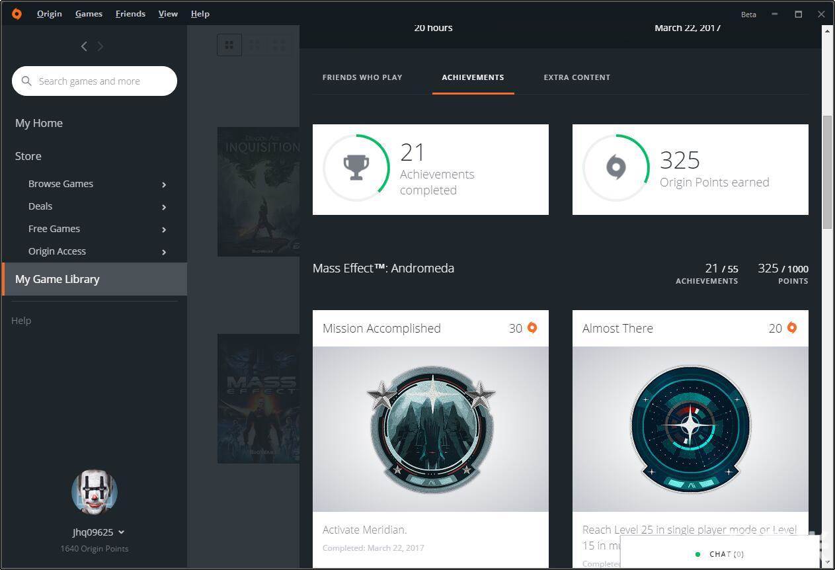
Task: Click the trophy achievements icon
Action: coord(356,168)
